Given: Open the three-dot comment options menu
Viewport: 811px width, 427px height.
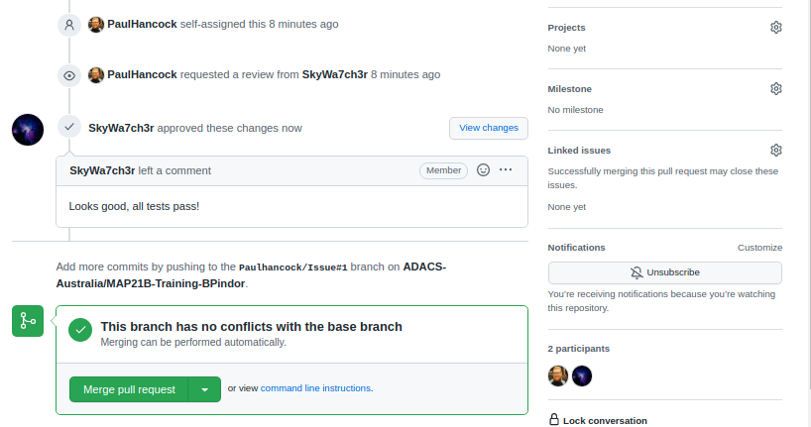Looking at the screenshot, I should [x=506, y=169].
